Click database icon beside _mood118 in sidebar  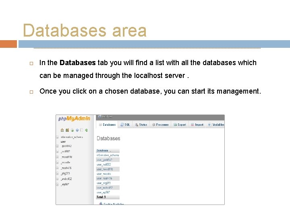(x=57, y=157)
